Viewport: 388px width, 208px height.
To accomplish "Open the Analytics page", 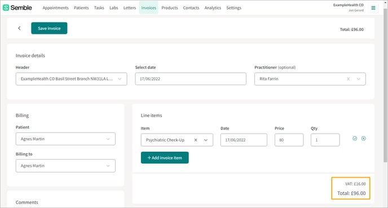I will (x=213, y=8).
